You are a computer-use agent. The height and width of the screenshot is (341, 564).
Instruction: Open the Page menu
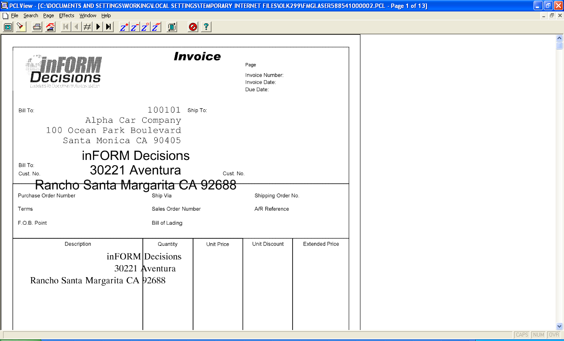coord(48,15)
